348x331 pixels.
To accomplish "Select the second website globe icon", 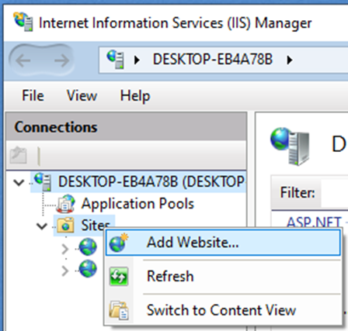I will coord(88,269).
